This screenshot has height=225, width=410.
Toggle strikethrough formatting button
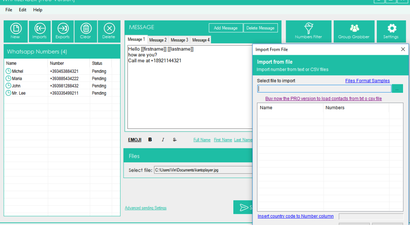pyautogui.click(x=175, y=140)
